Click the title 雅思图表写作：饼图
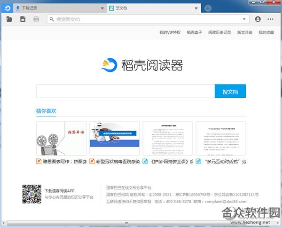Image resolution: width=282 pixels, height=227 pixels. [x=64, y=161]
